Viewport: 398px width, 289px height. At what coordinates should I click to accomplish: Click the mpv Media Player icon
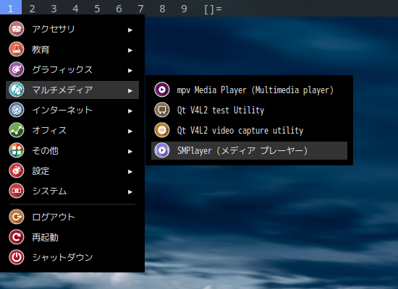(162, 90)
